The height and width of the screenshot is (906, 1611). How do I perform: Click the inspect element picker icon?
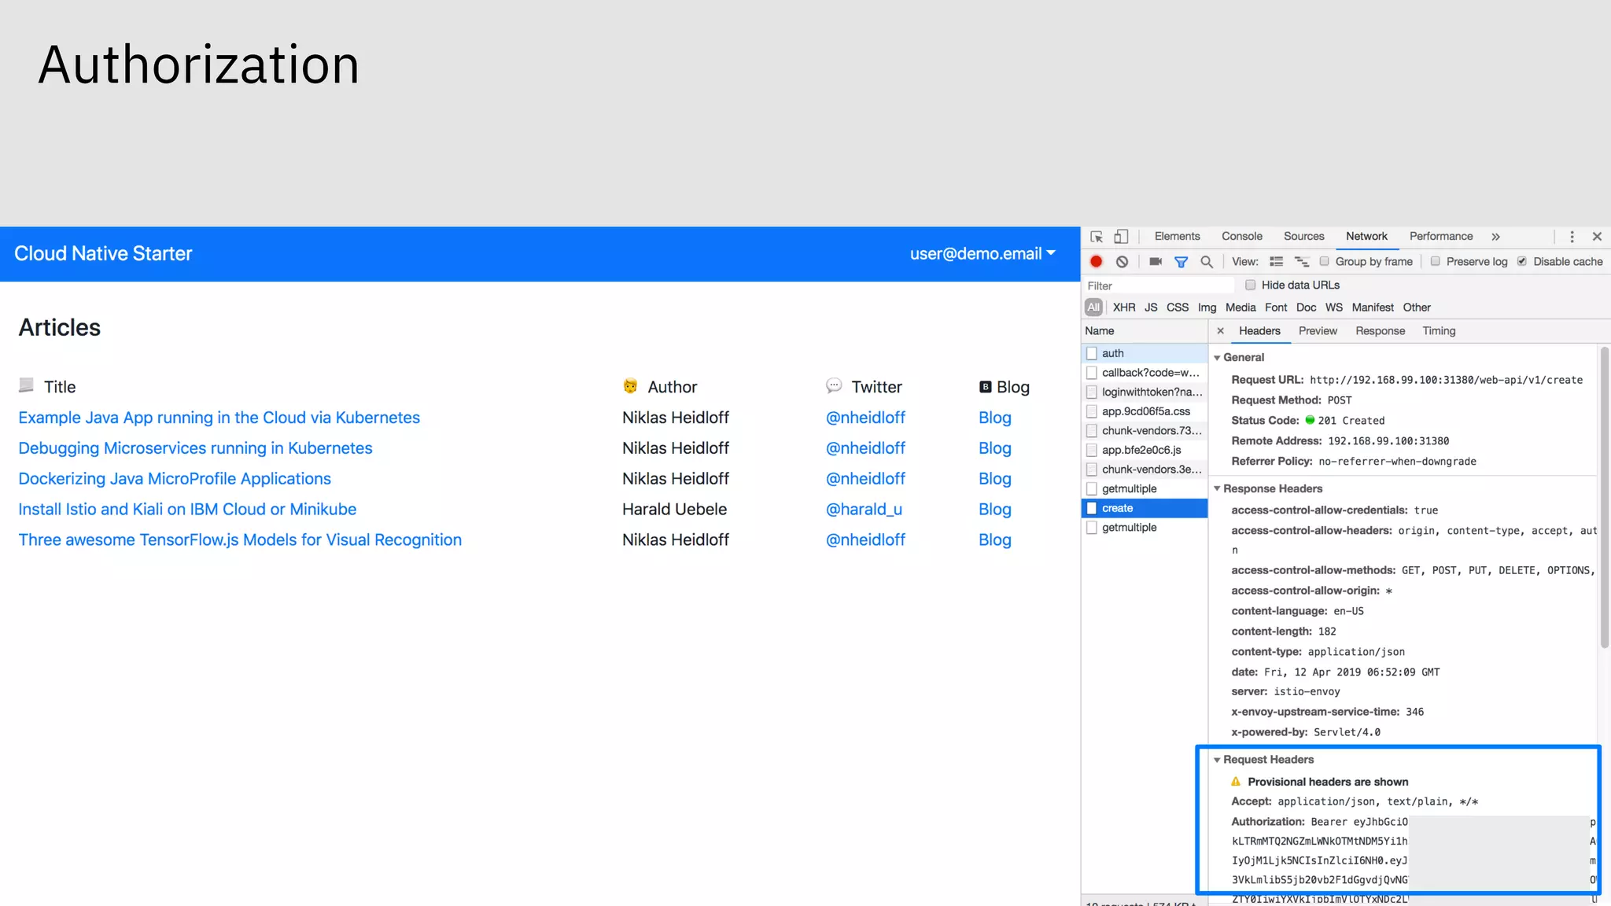[x=1097, y=237]
